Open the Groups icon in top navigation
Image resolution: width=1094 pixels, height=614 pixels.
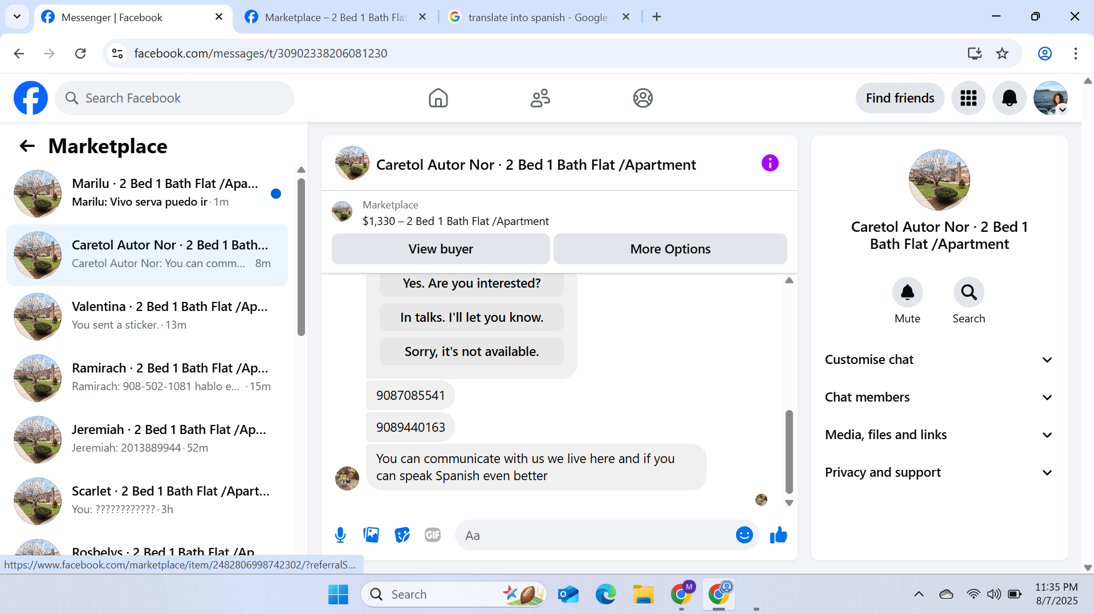coord(642,98)
